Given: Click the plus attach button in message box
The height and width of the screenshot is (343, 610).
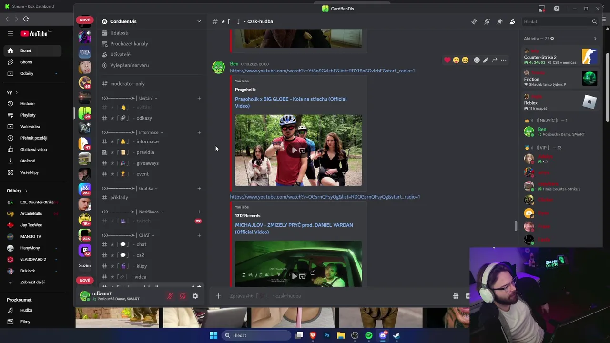Looking at the screenshot, I should click(218, 296).
